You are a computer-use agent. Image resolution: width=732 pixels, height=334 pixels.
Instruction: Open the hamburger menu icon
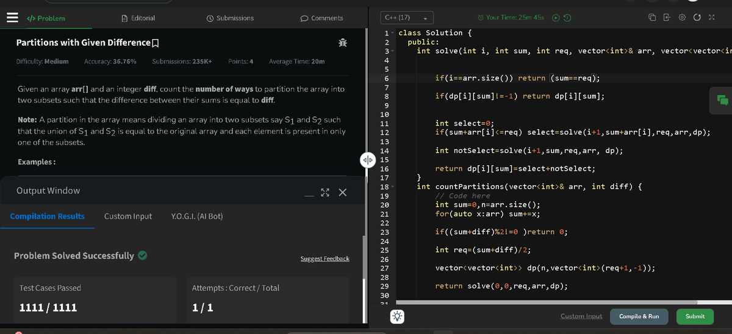click(x=12, y=18)
